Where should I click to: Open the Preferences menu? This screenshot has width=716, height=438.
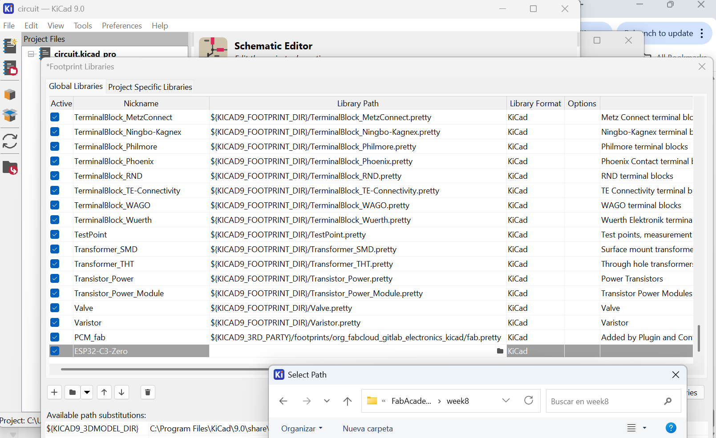(122, 26)
